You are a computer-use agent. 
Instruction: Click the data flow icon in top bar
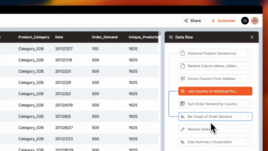click(x=245, y=21)
